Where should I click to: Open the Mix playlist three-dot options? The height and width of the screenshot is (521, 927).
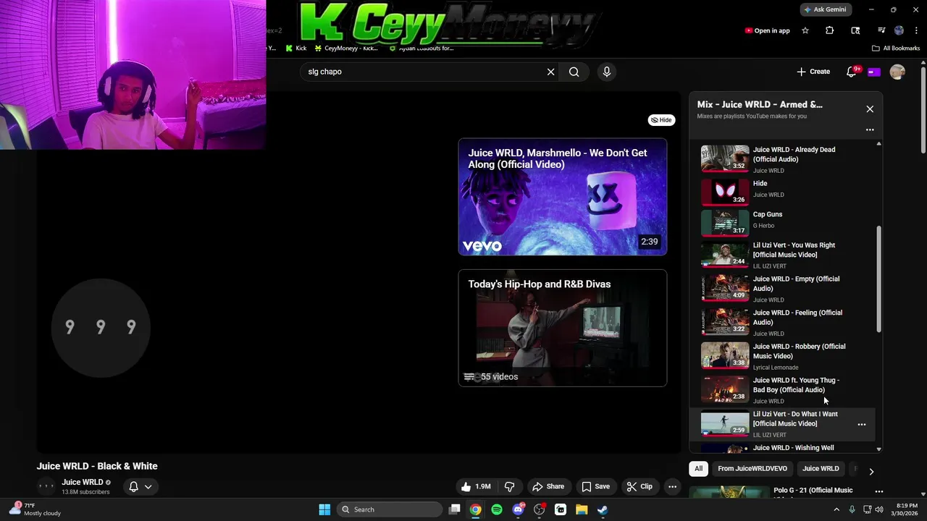(870, 130)
